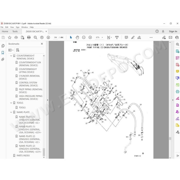
Task: Select the Hand pan tool
Action: 77,37
